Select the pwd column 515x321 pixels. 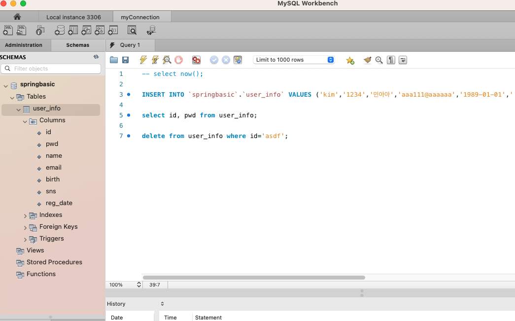[x=52, y=144]
